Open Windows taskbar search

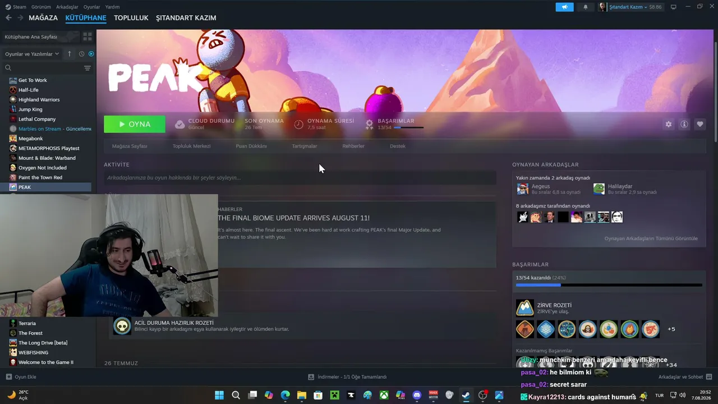tap(236, 395)
